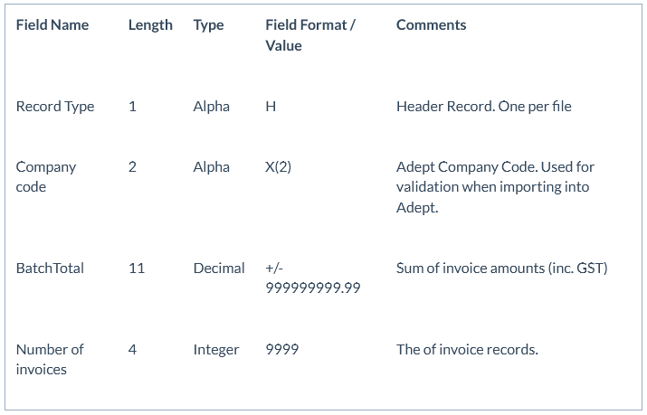Click the length value 11

point(137,269)
